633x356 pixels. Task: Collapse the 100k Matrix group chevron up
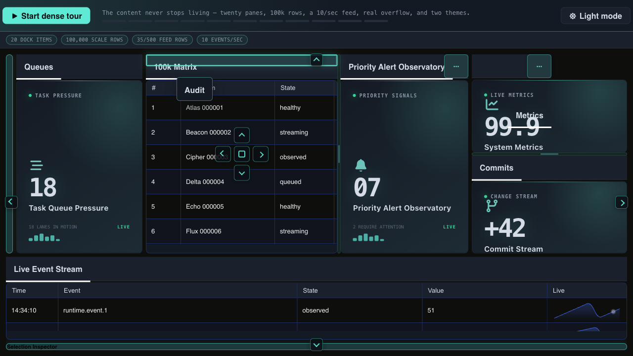click(316, 60)
